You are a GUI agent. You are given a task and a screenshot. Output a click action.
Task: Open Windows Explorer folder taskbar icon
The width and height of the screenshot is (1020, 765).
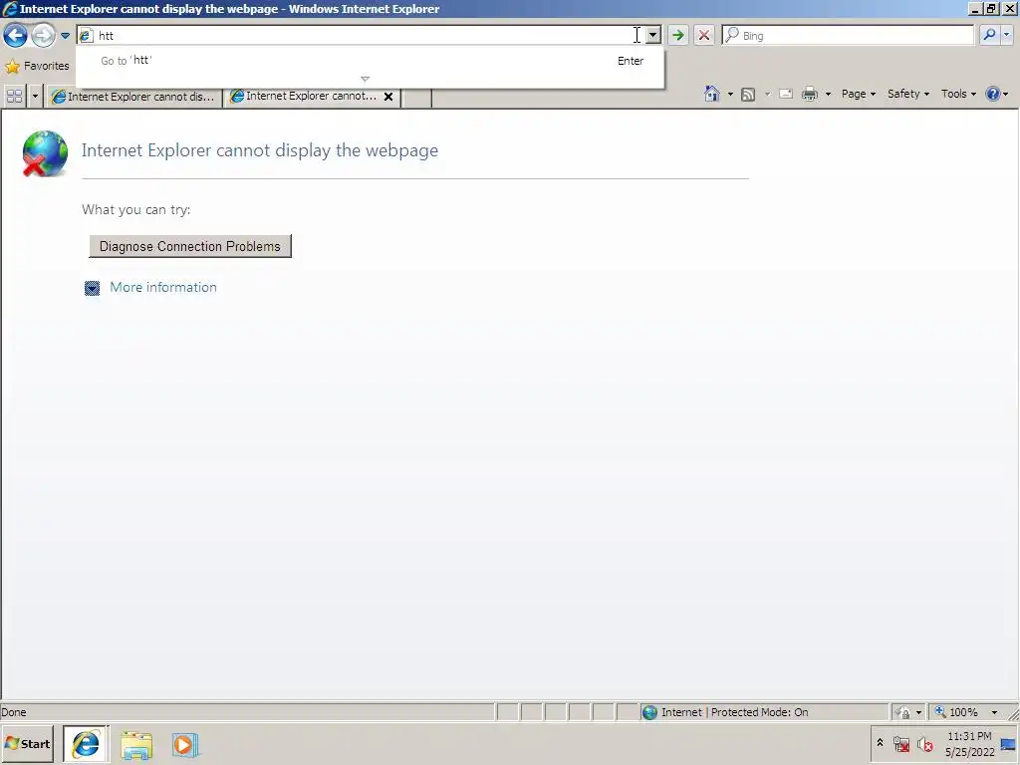pos(135,745)
